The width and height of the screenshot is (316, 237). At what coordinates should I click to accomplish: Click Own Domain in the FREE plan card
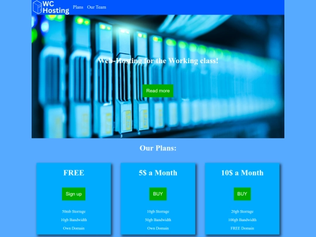tap(74, 228)
